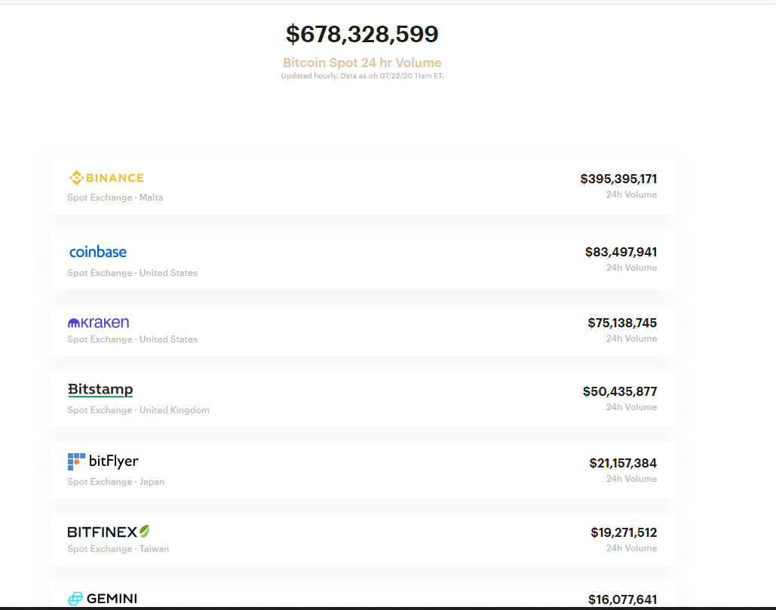
Task: Click the Binance diamond logo icon
Action: 76,178
